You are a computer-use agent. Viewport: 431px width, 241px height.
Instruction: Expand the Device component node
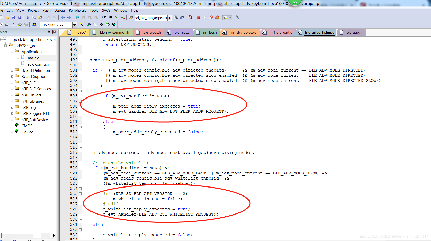point(12,132)
